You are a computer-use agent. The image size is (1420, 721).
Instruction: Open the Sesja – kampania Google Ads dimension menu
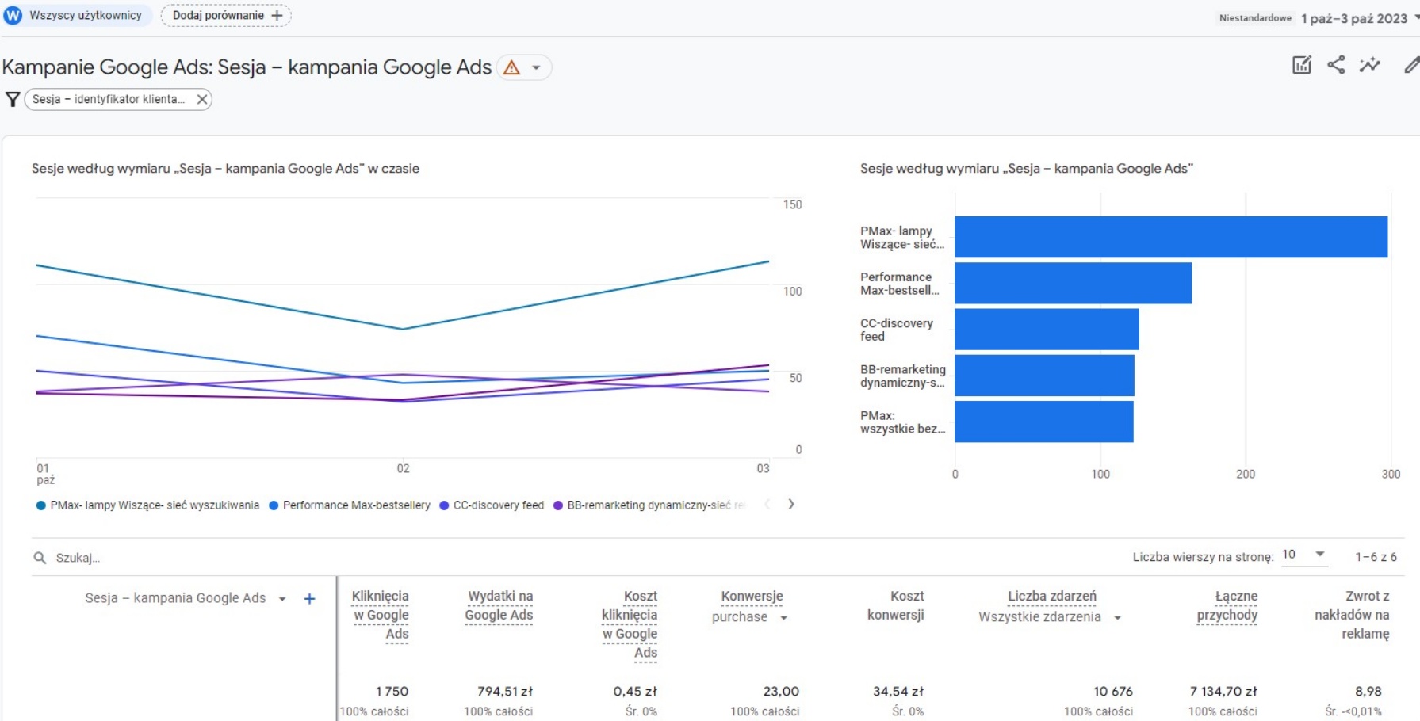click(x=281, y=599)
